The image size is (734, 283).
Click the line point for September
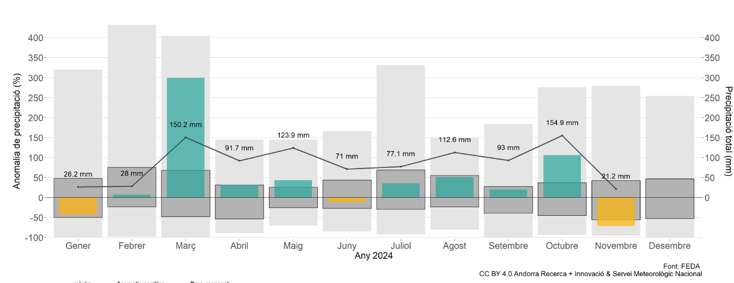[x=508, y=160]
